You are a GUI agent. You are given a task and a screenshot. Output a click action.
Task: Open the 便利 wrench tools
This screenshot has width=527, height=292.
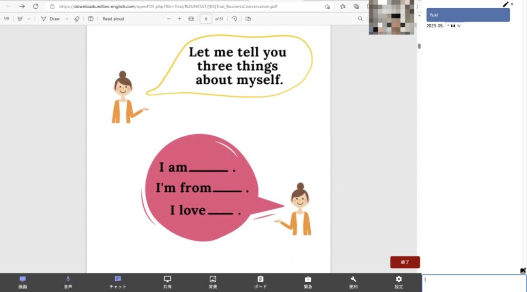[353, 282]
